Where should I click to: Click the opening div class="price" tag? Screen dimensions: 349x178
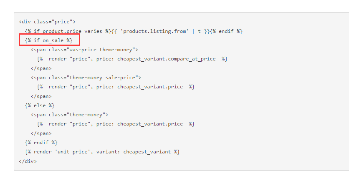(47, 22)
